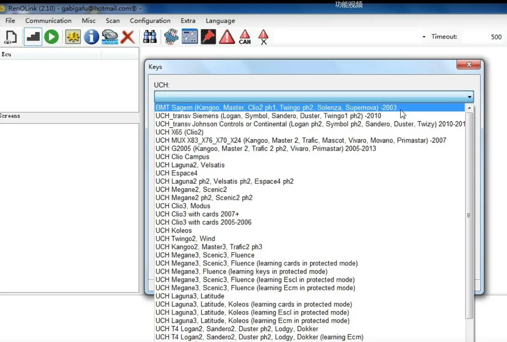Screen dimensions: 507x342
Task: Open the small dropdown arrow beside Timeout
Action: tap(424, 37)
